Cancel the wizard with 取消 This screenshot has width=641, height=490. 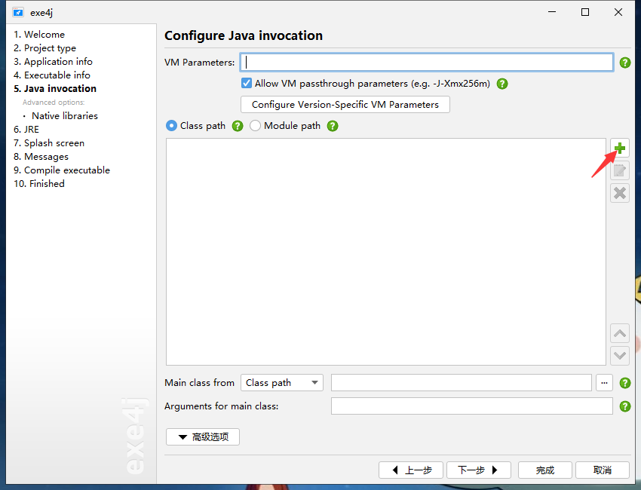[x=603, y=470]
